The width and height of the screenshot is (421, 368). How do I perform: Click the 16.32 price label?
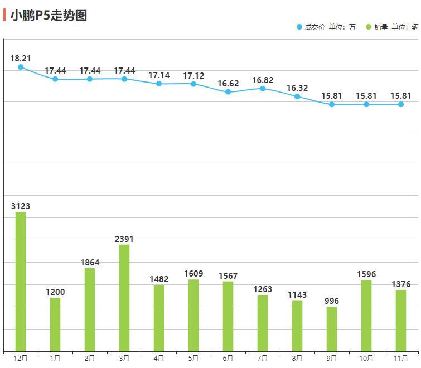coord(297,88)
